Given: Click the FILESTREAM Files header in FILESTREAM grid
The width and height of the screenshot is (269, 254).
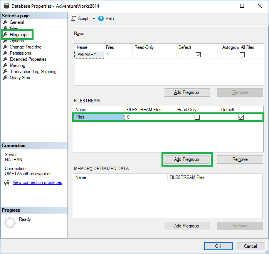Looking at the screenshot, I should pos(150,110).
